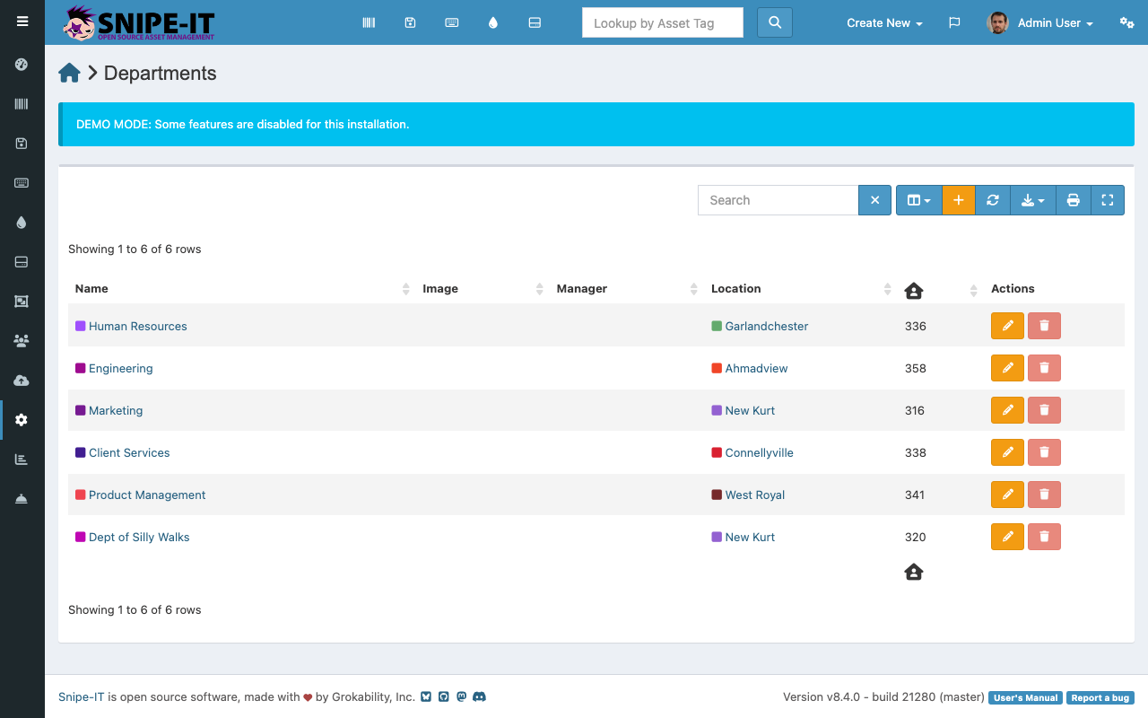The height and width of the screenshot is (718, 1148).
Task: Open Reports via the sidebar chart icon
Action: (x=22, y=460)
